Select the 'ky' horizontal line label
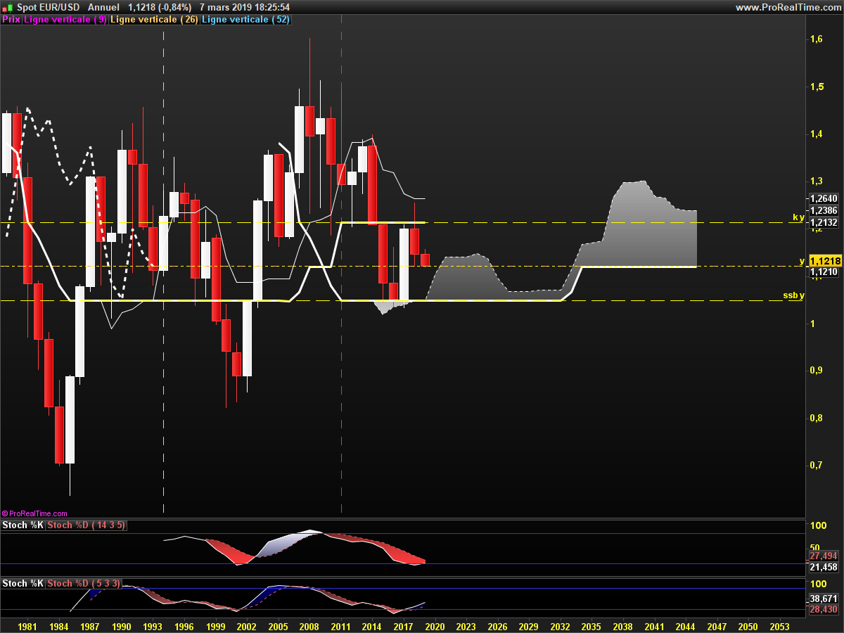This screenshot has width=844, height=633. tap(798, 217)
